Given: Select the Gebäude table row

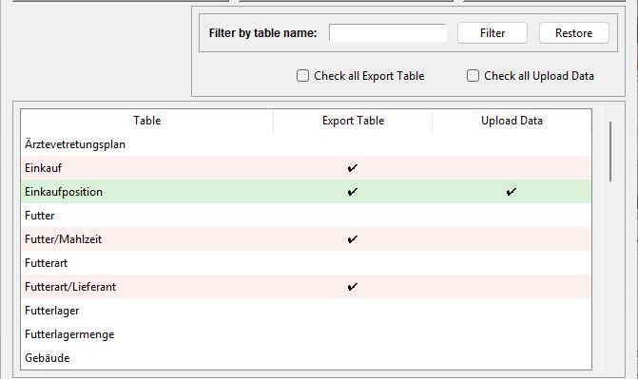Looking at the screenshot, I should [306, 358].
